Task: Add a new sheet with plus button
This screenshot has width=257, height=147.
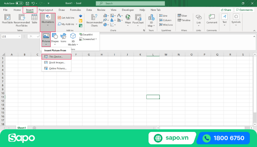Action: (x=34, y=128)
